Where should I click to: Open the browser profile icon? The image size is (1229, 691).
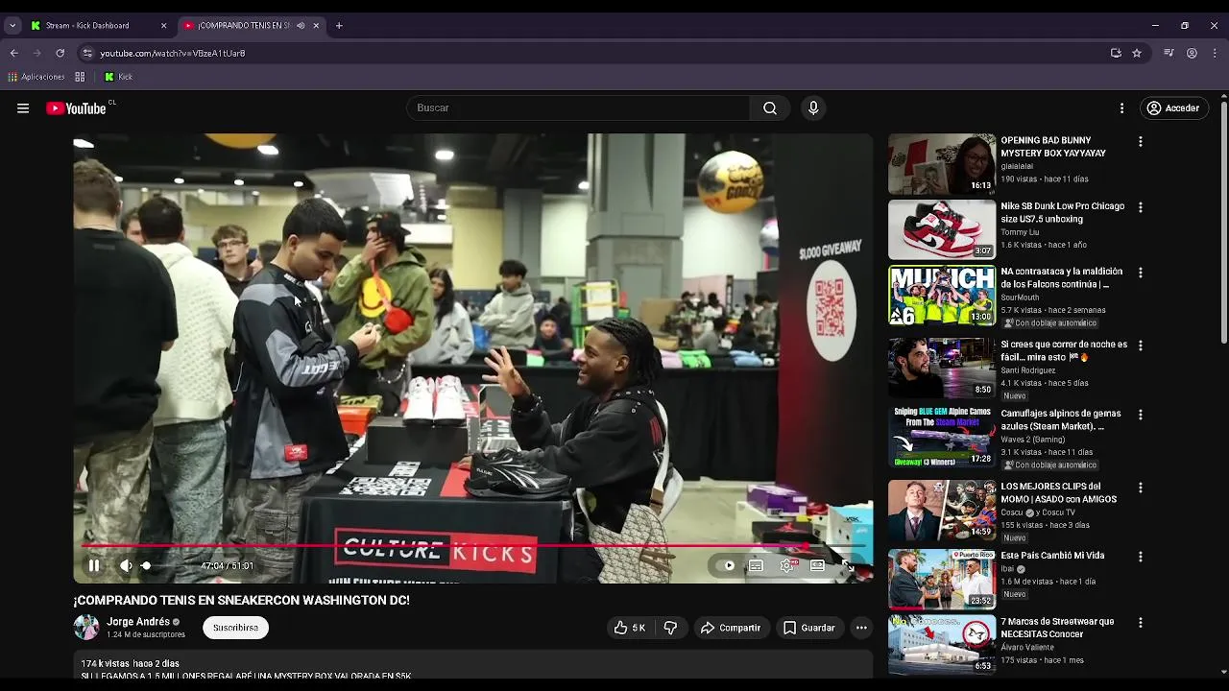1192,53
